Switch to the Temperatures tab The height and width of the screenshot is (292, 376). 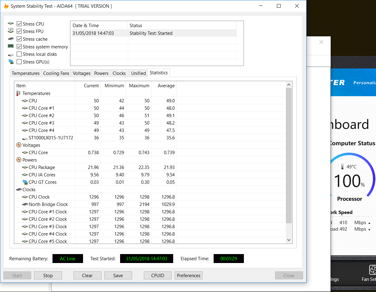[26, 73]
